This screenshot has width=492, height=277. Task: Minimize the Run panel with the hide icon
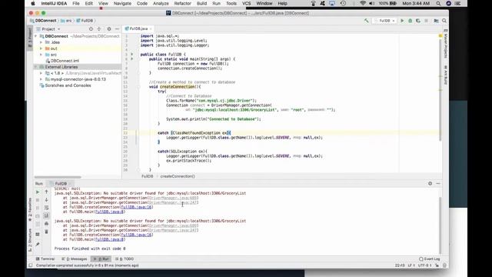coord(438,183)
